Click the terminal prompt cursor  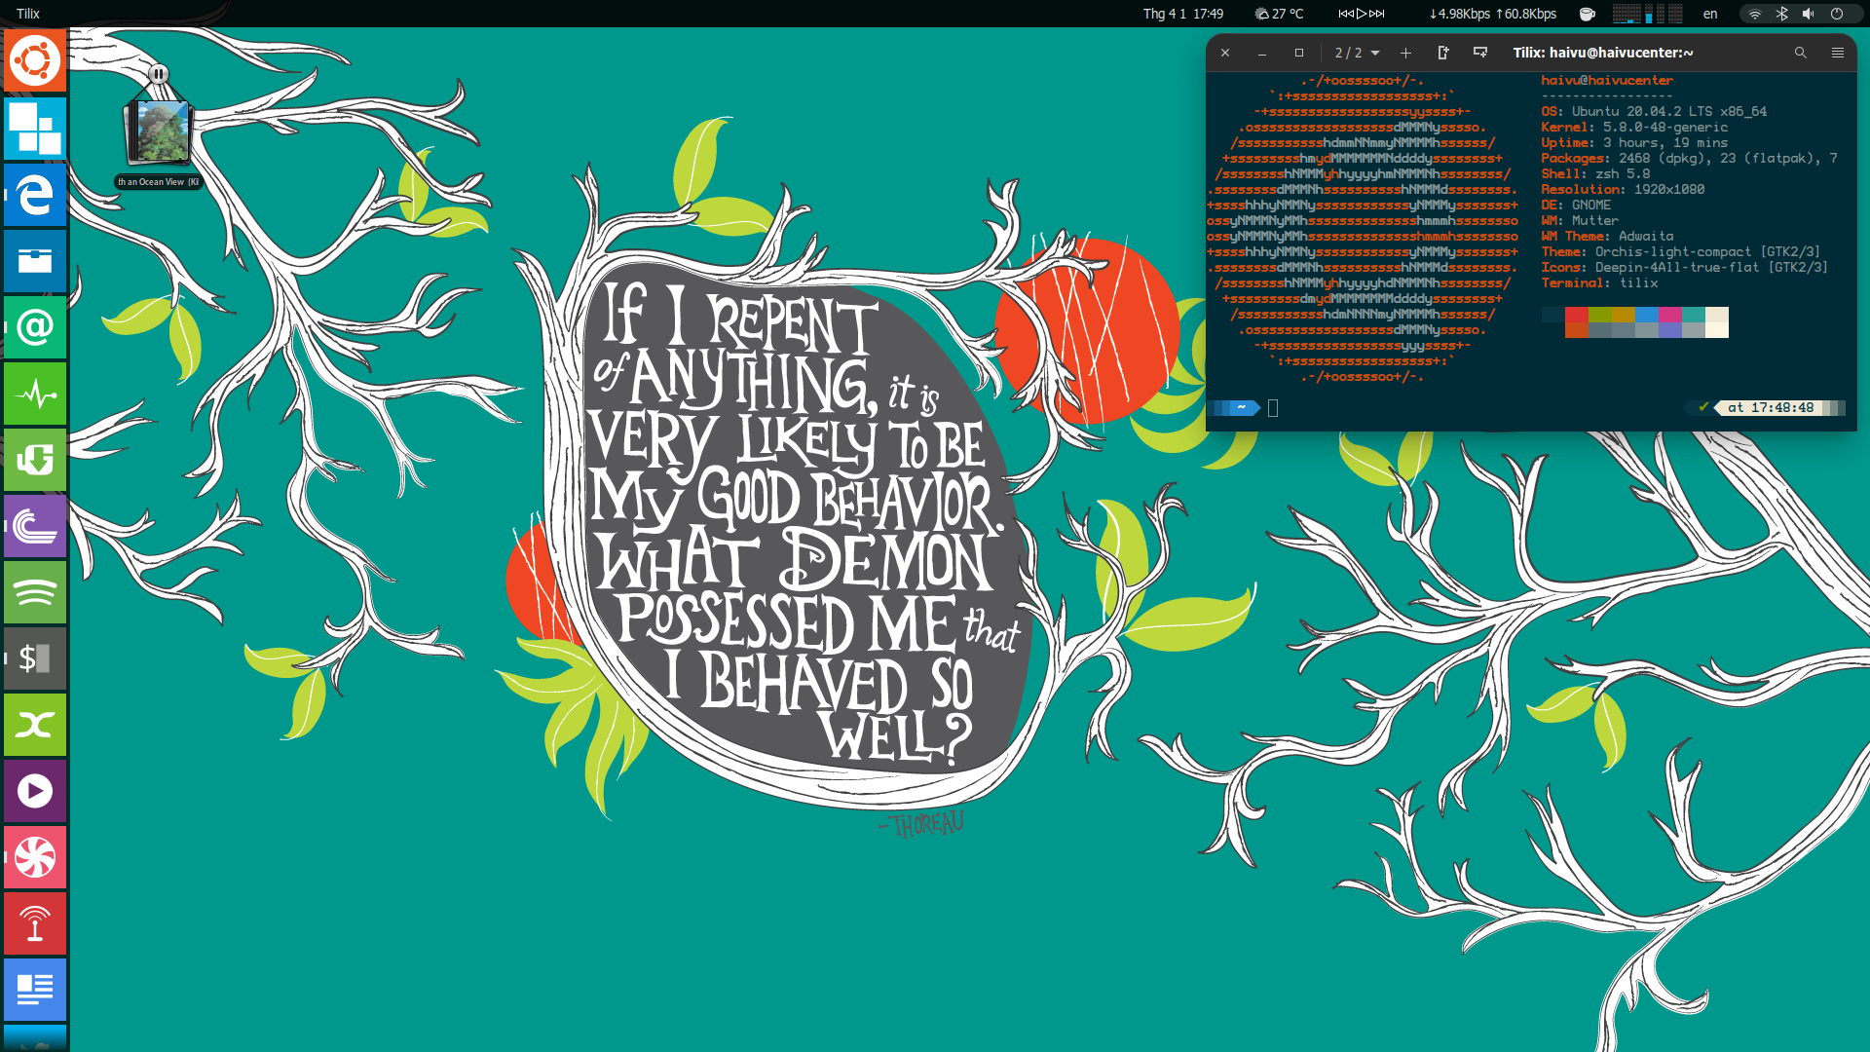tap(1273, 408)
